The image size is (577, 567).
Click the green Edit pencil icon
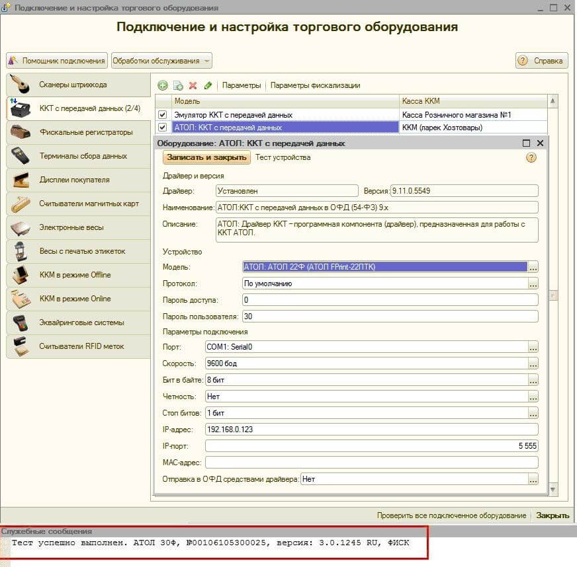tap(208, 86)
